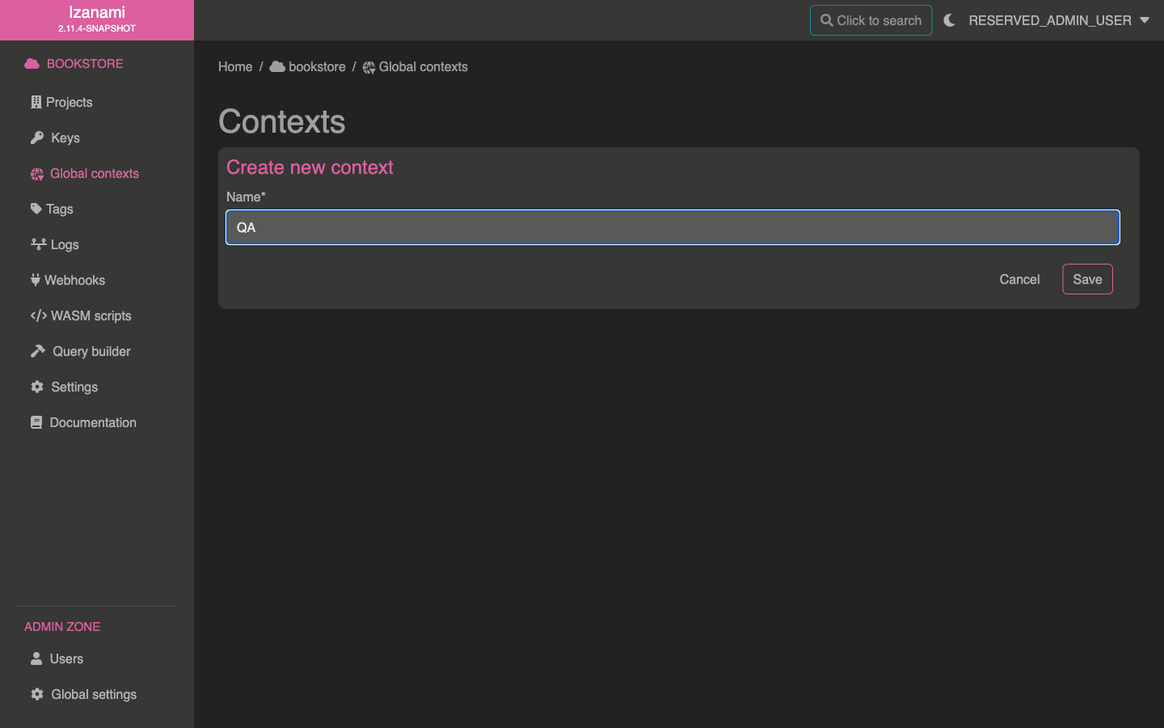Open the Global contexts menu item
The image size is (1164, 728).
point(94,173)
